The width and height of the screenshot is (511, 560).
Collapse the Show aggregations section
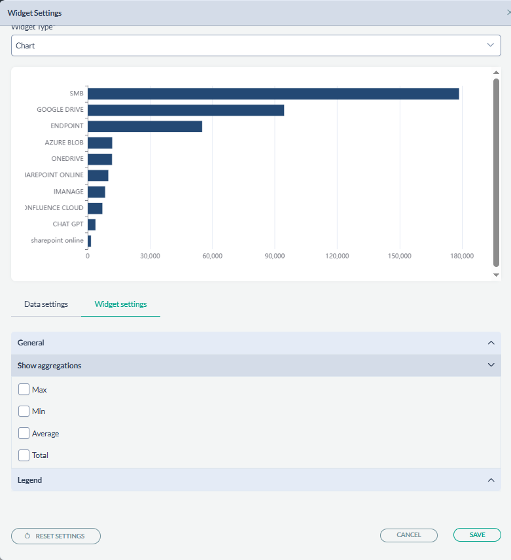click(x=491, y=366)
